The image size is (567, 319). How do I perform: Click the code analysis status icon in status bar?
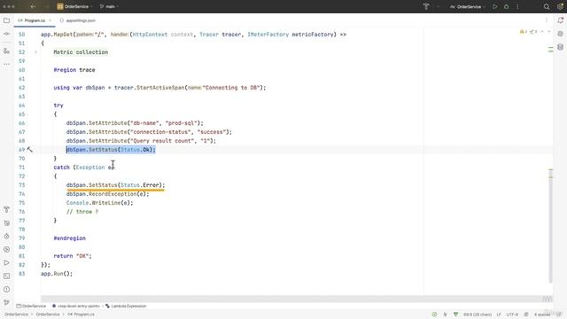click(x=434, y=315)
